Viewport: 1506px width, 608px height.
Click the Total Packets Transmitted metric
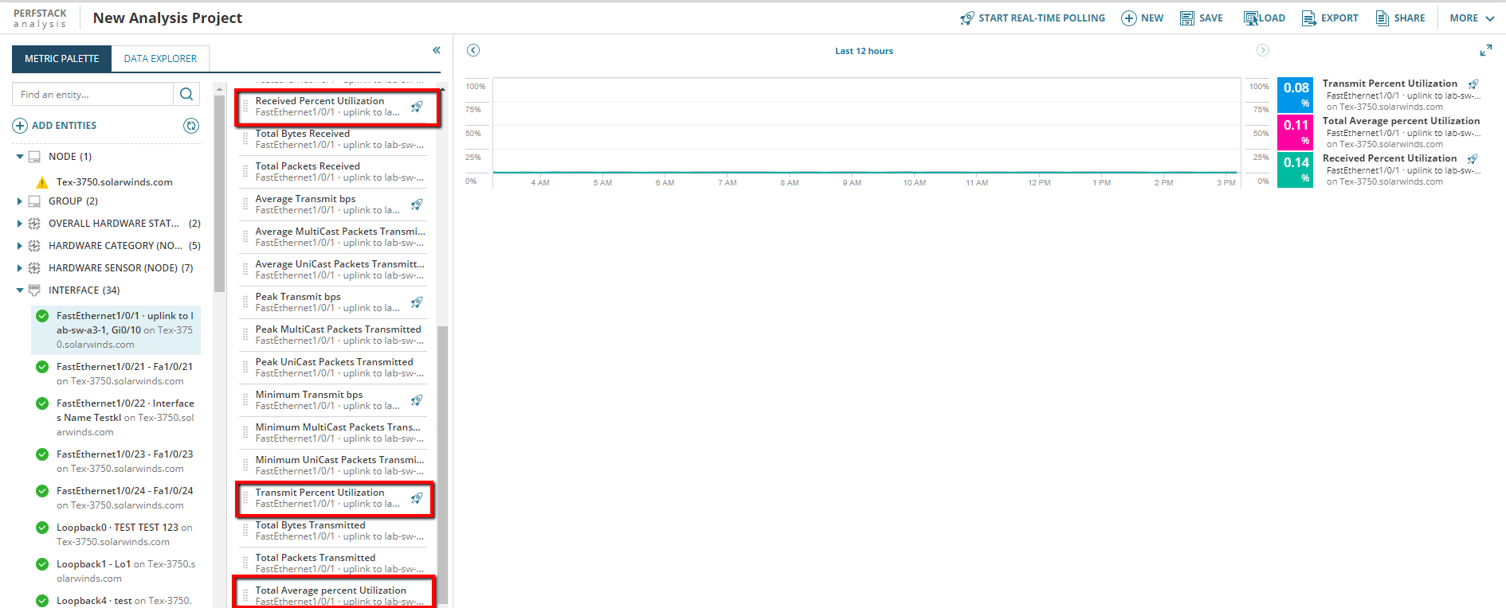pos(333,563)
